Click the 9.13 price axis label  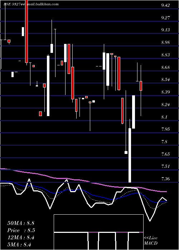coord(165,30)
